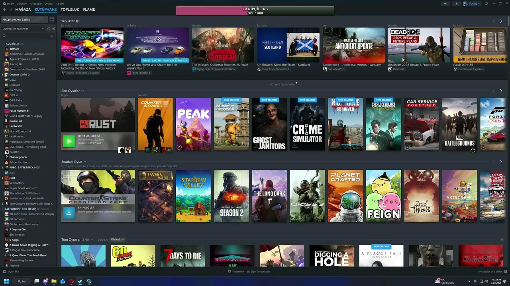Screen dimensions: 510x286
Task: Open the Arkadaşlar menu
Action: [x=36, y=4]
